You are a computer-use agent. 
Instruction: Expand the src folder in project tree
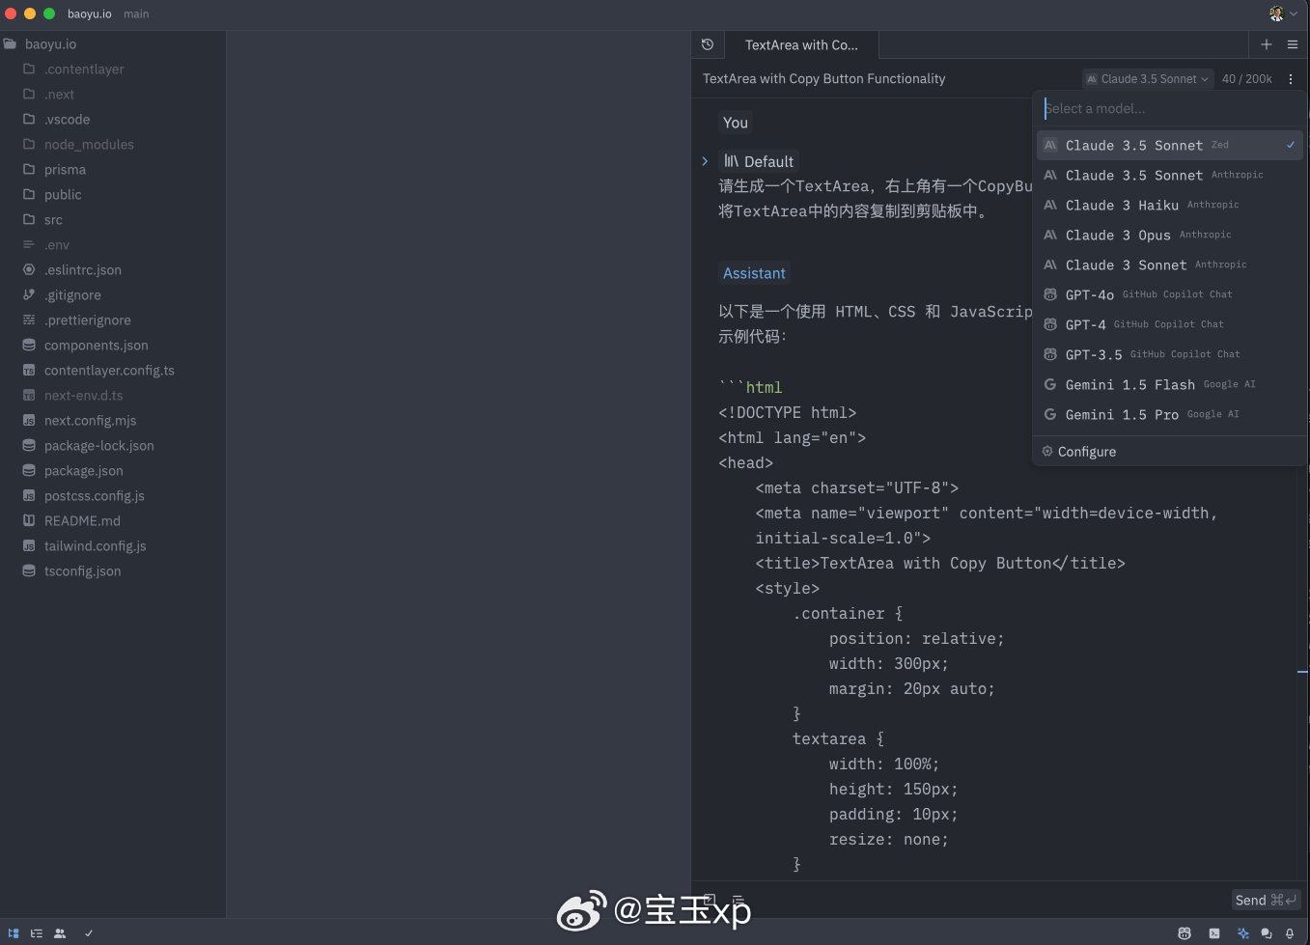(x=53, y=220)
